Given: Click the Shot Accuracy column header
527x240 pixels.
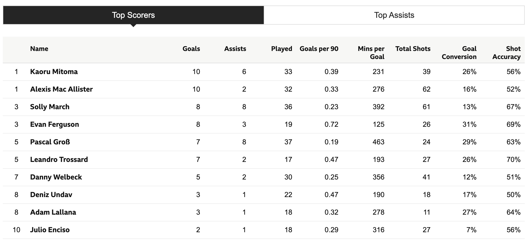Looking at the screenshot, I should (506, 53).
